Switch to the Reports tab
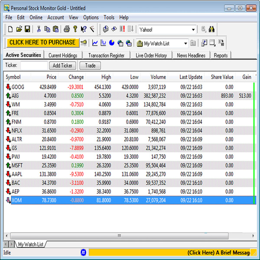The height and width of the screenshot is (260, 260). [221, 55]
